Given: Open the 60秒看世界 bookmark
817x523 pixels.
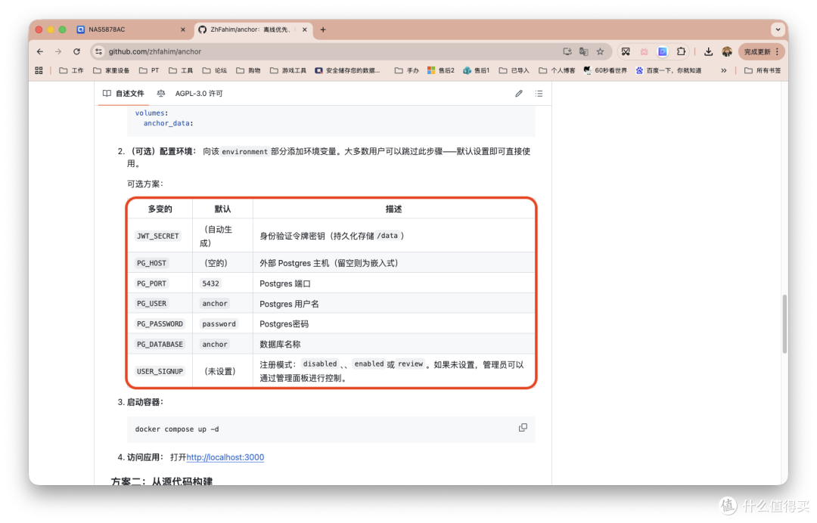Looking at the screenshot, I should click(x=605, y=70).
